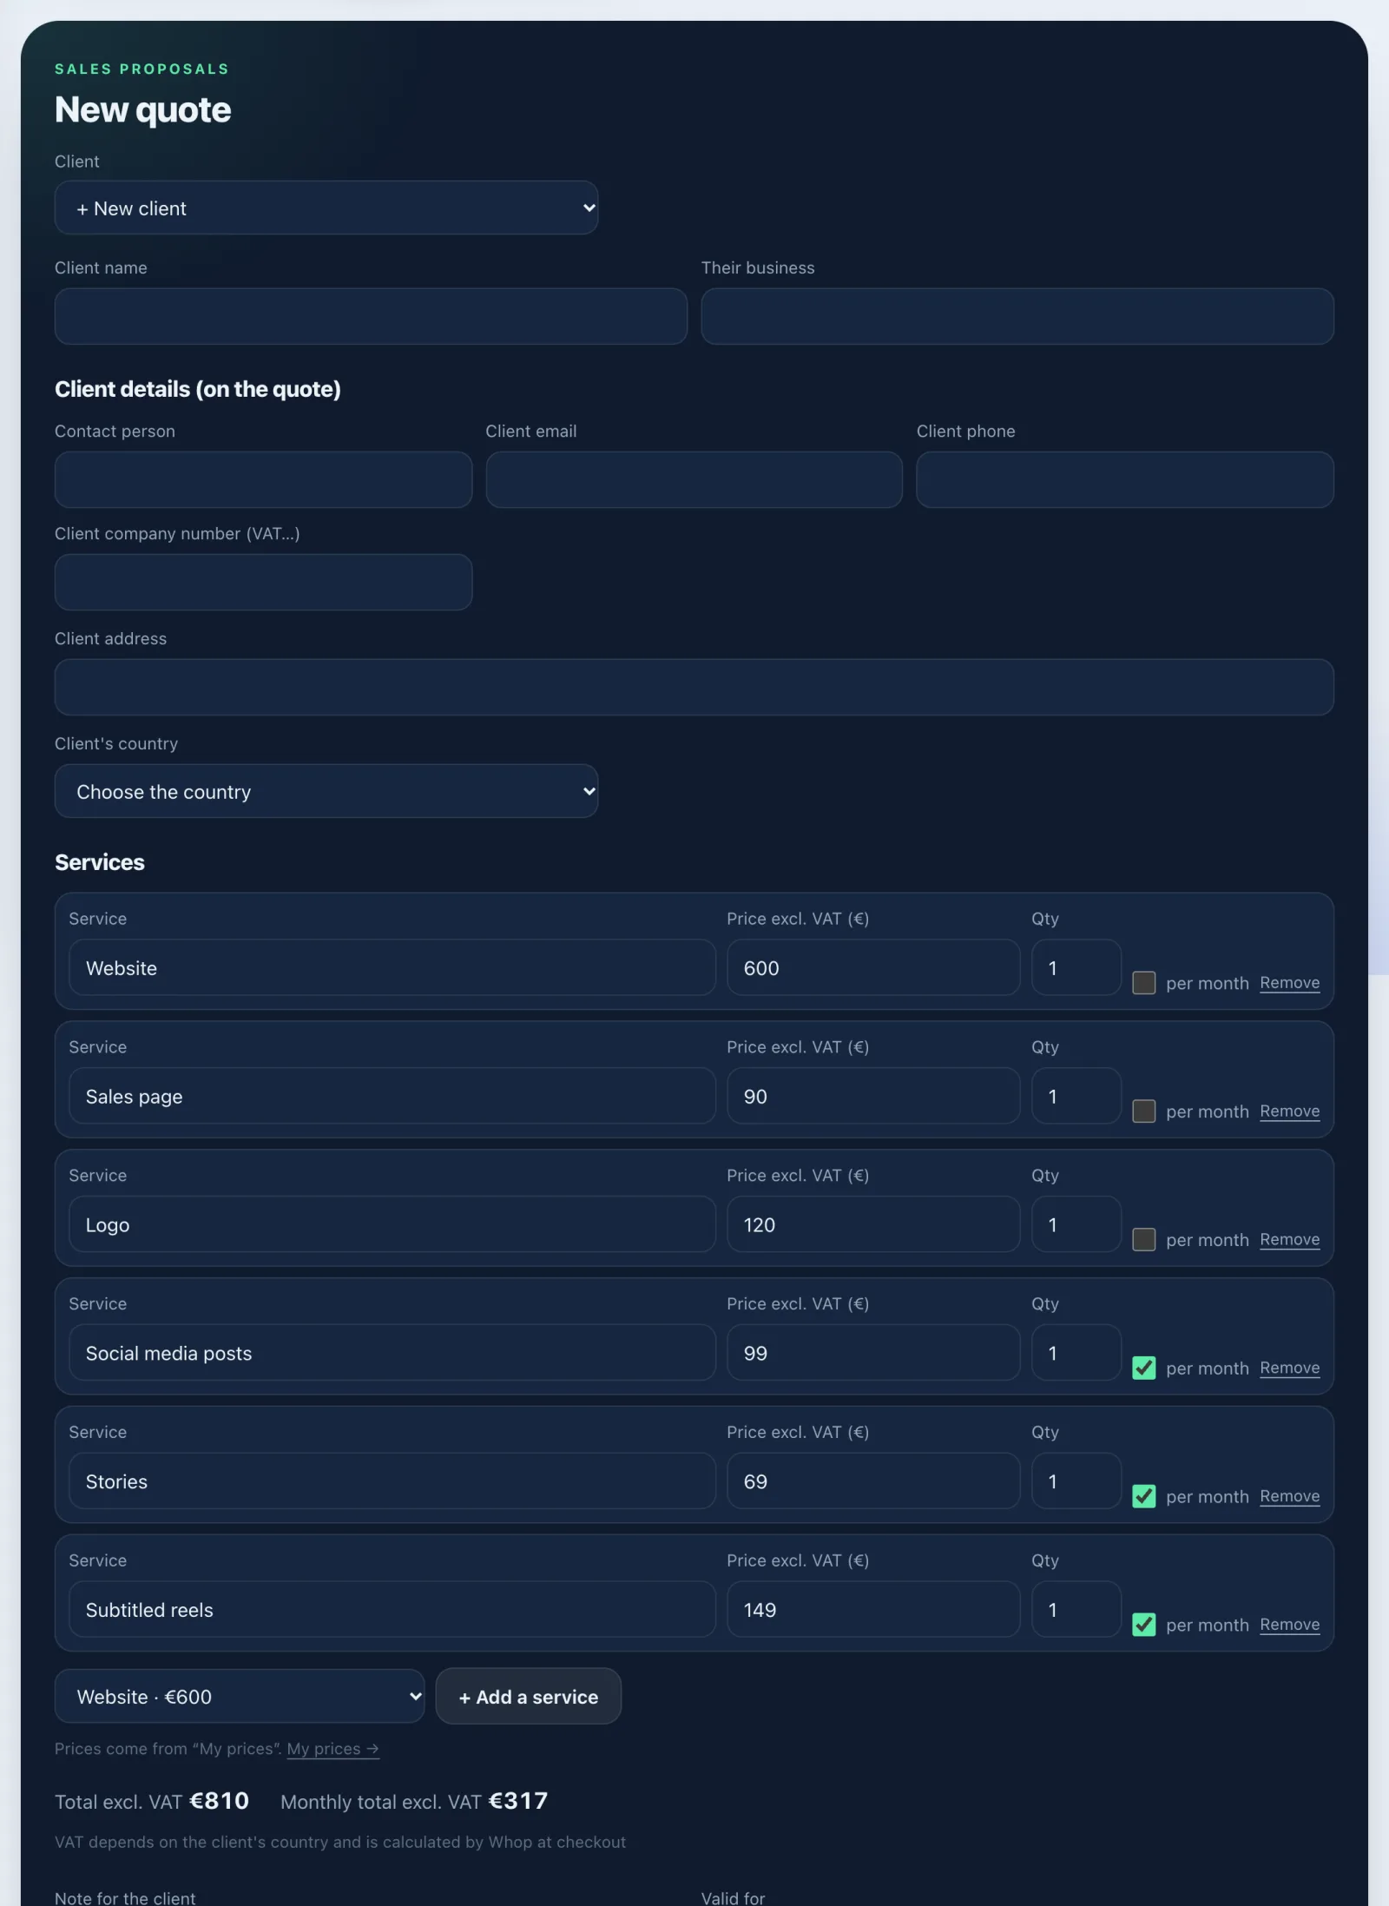The image size is (1389, 1906).
Task: Edit the Website service name field
Action: coord(392,967)
